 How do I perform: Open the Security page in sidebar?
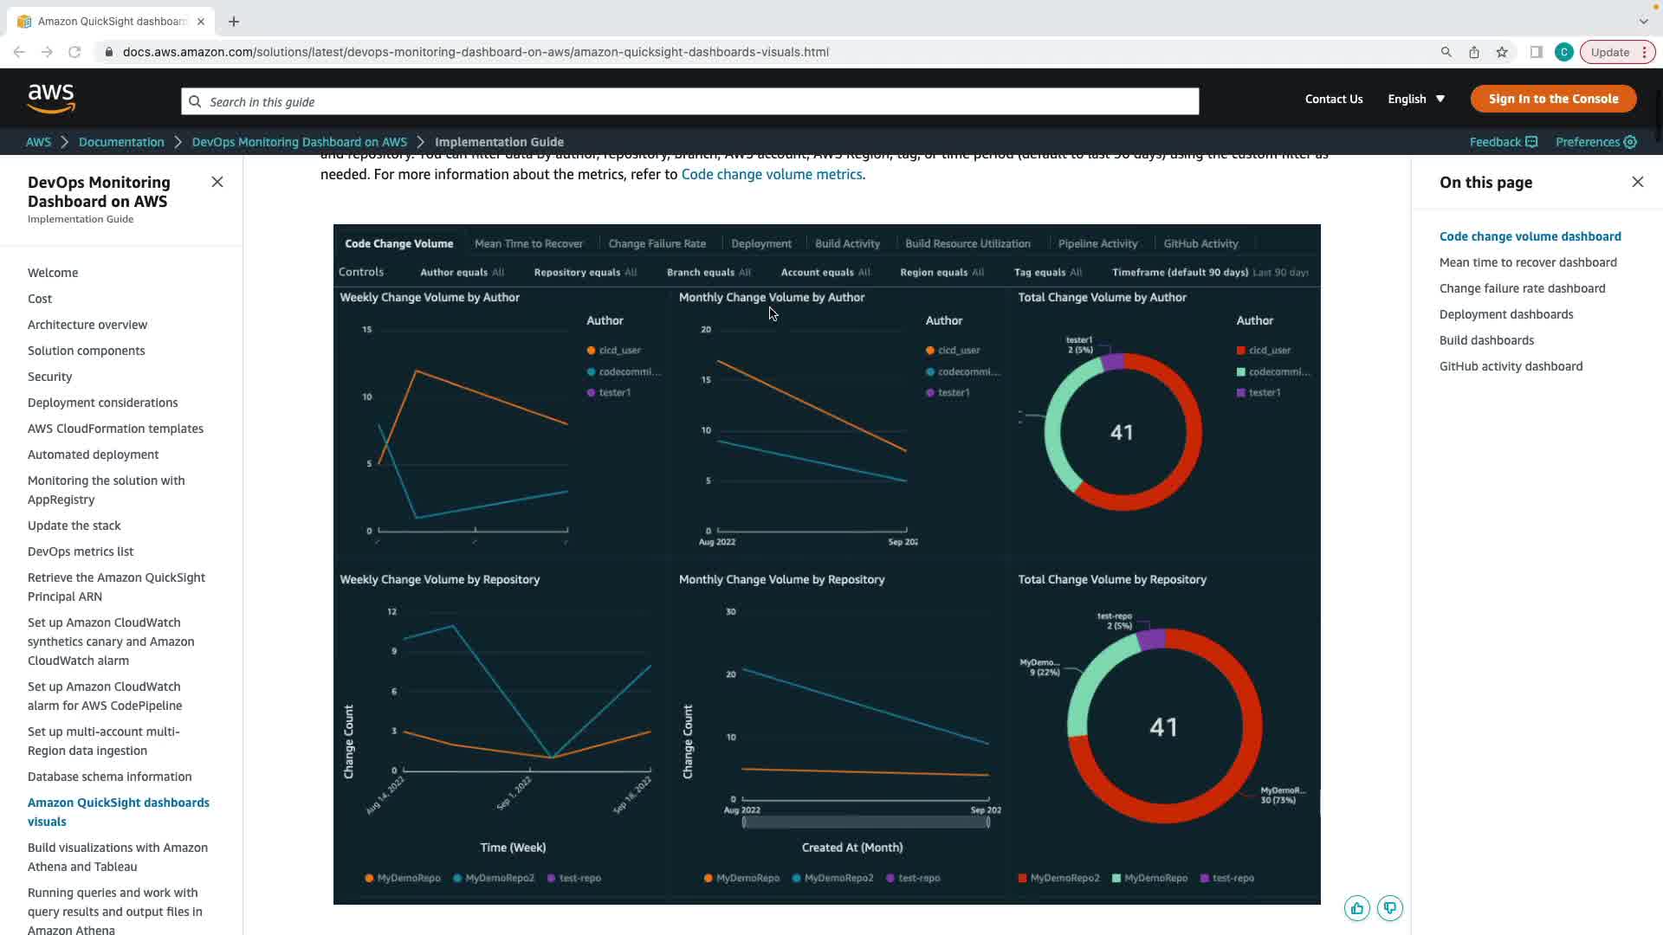[49, 377]
